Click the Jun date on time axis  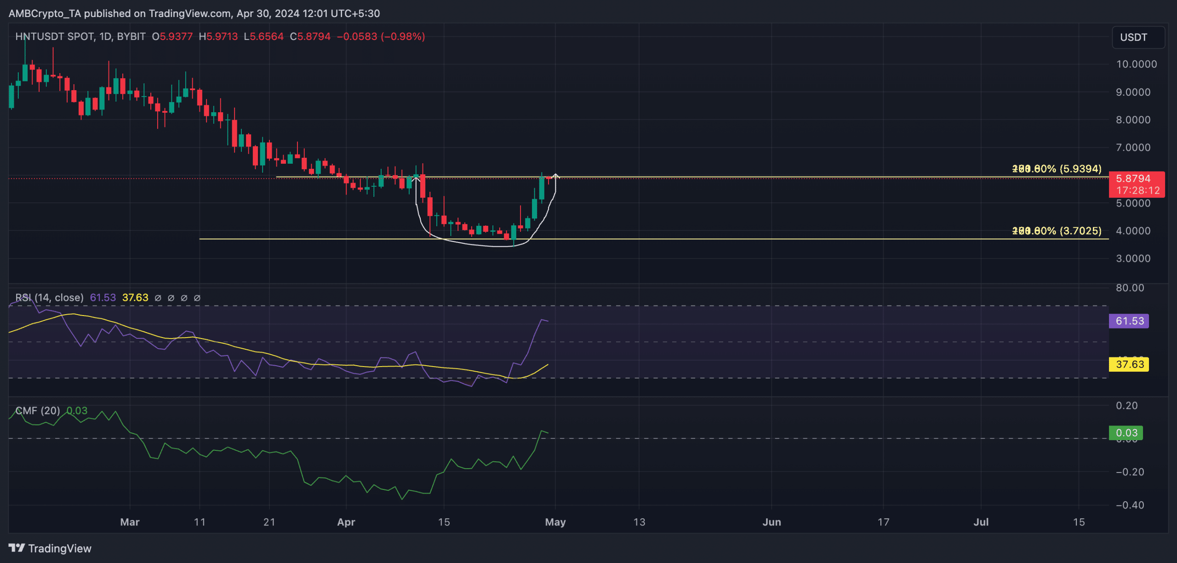[x=772, y=522]
